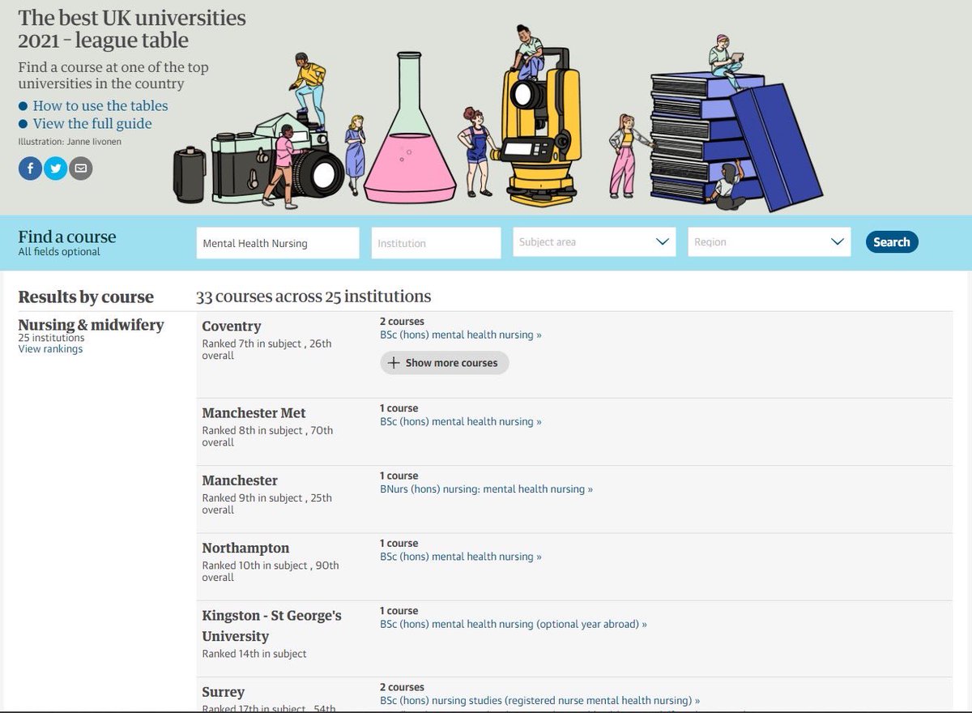Click the '1 course' label for Northampton
The image size is (972, 713).
pyautogui.click(x=399, y=544)
